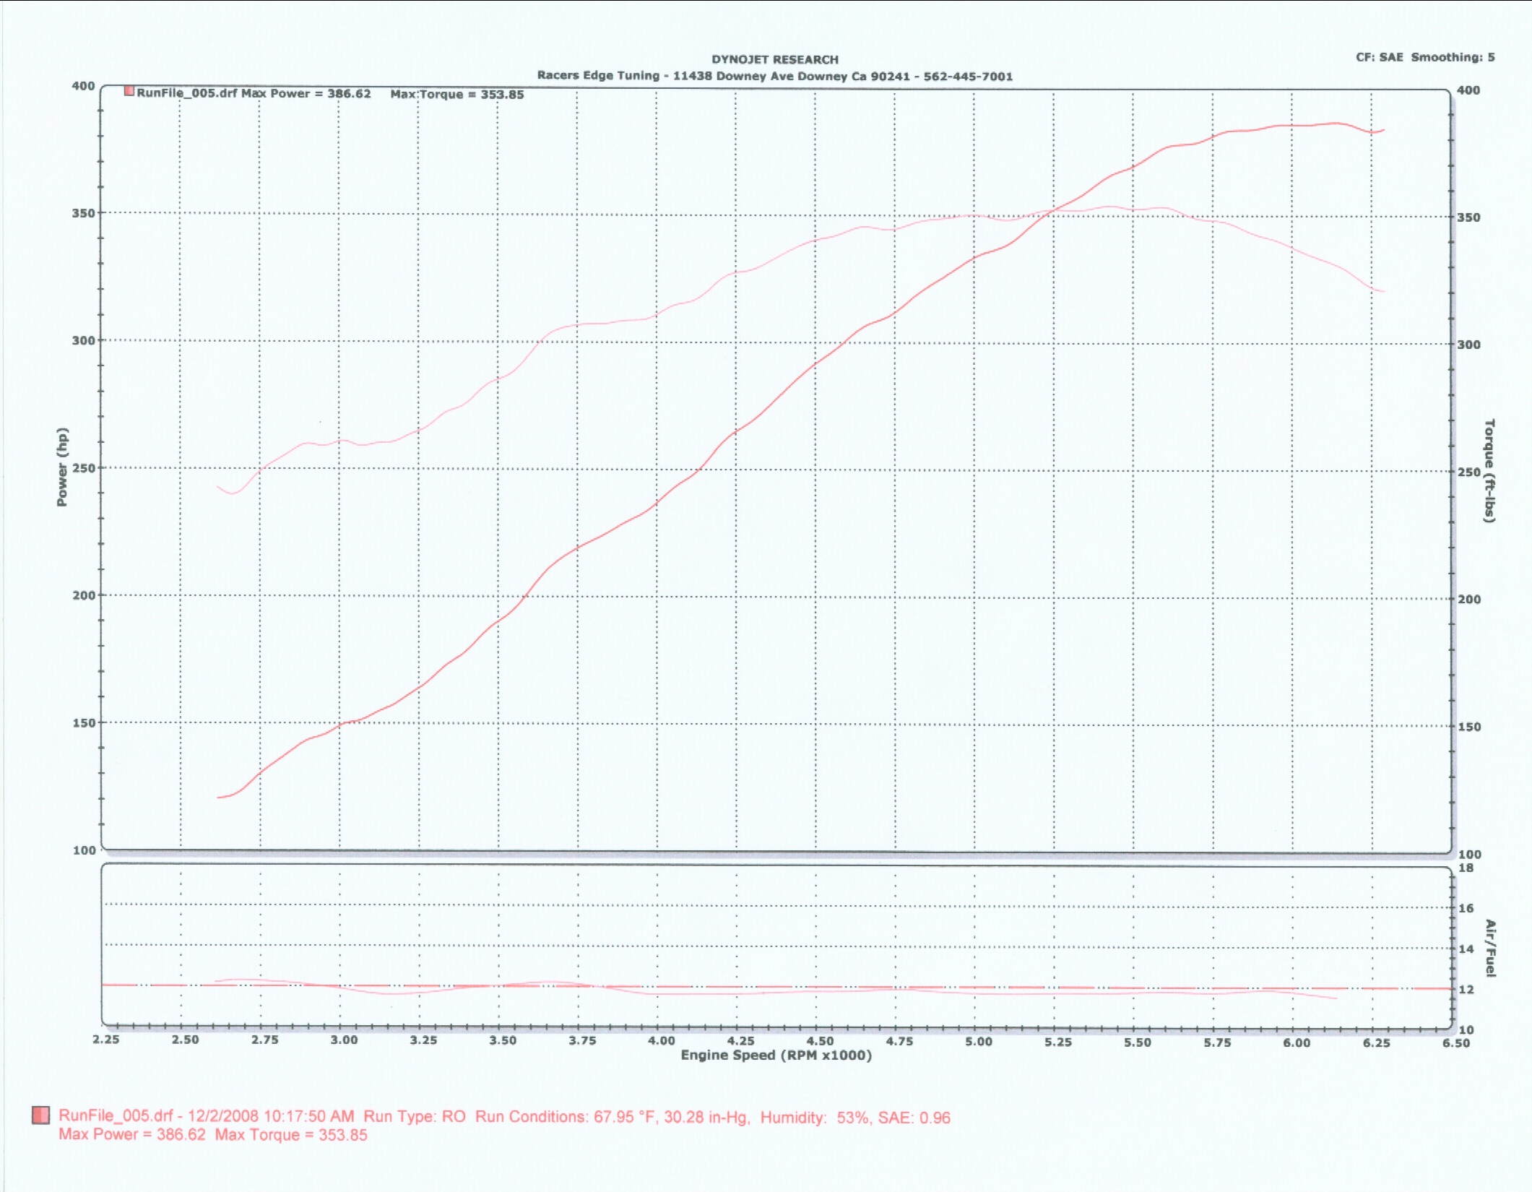1532x1192 pixels.
Task: Click the Racers Edge Tuning address line
Action: pos(774,76)
